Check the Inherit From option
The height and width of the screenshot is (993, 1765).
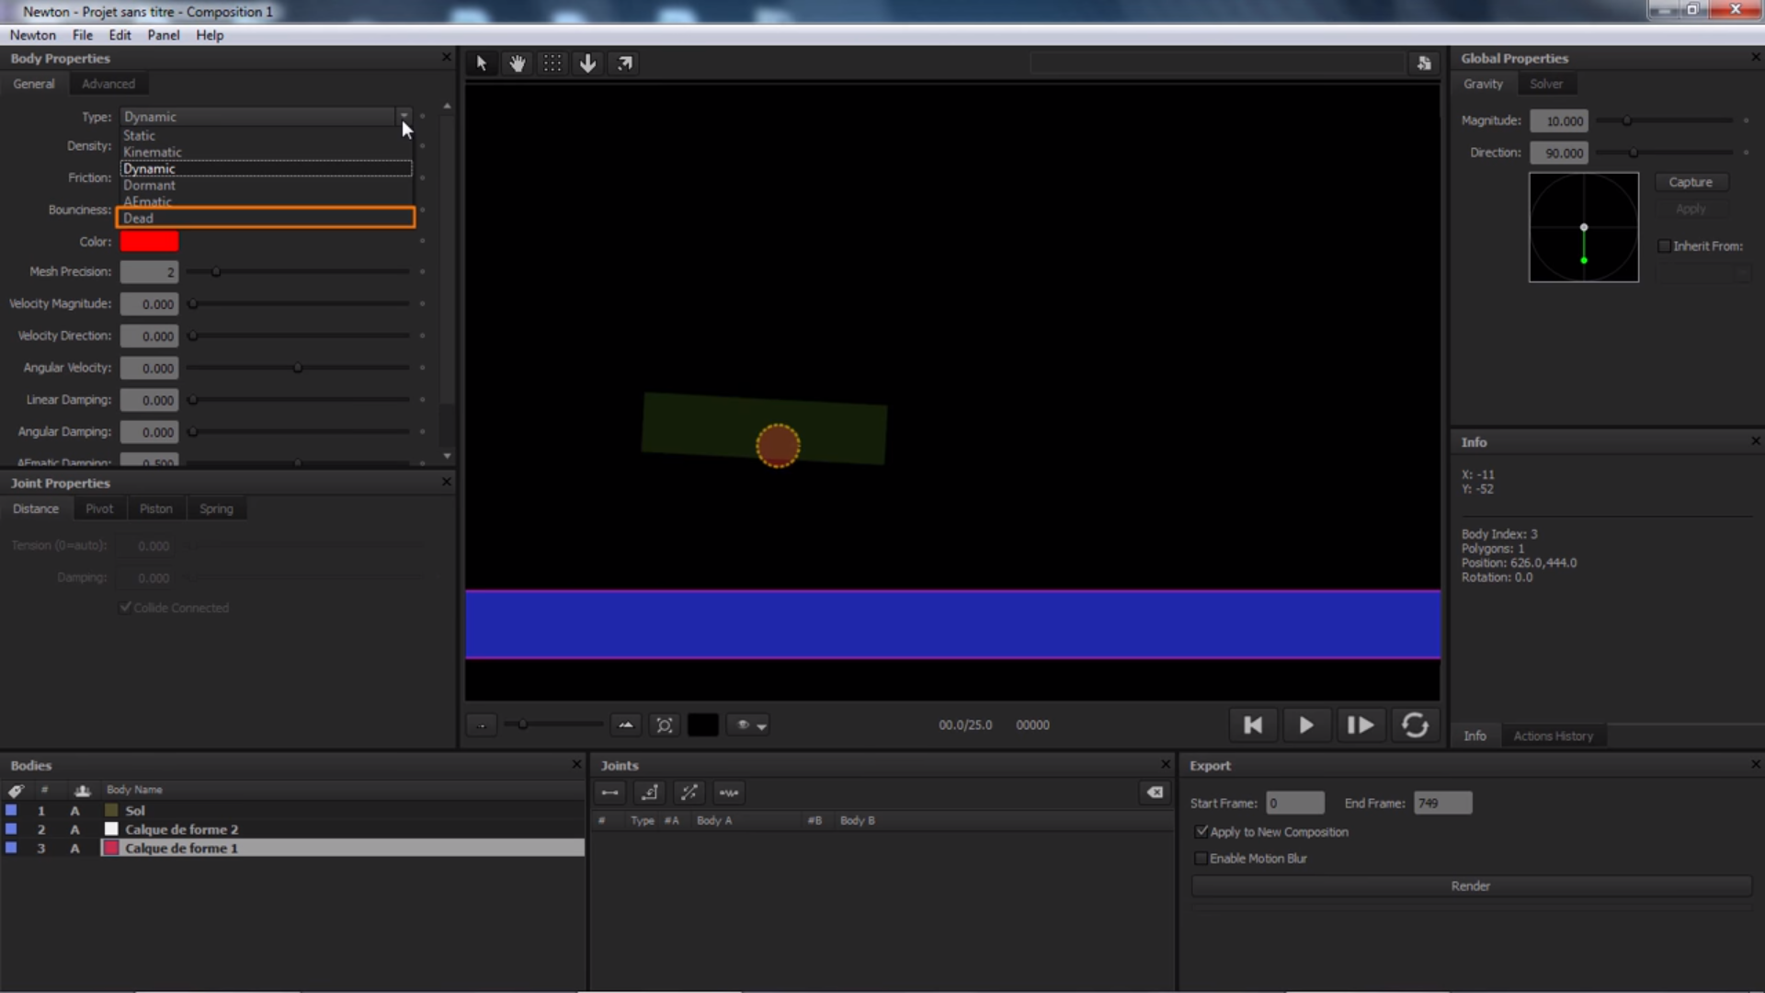(x=1664, y=246)
